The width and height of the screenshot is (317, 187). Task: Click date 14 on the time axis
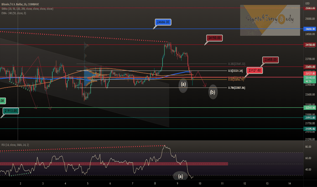[289, 184]
